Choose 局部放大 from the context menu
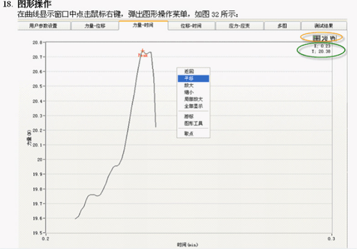This screenshot has height=249, width=357. tap(193, 99)
